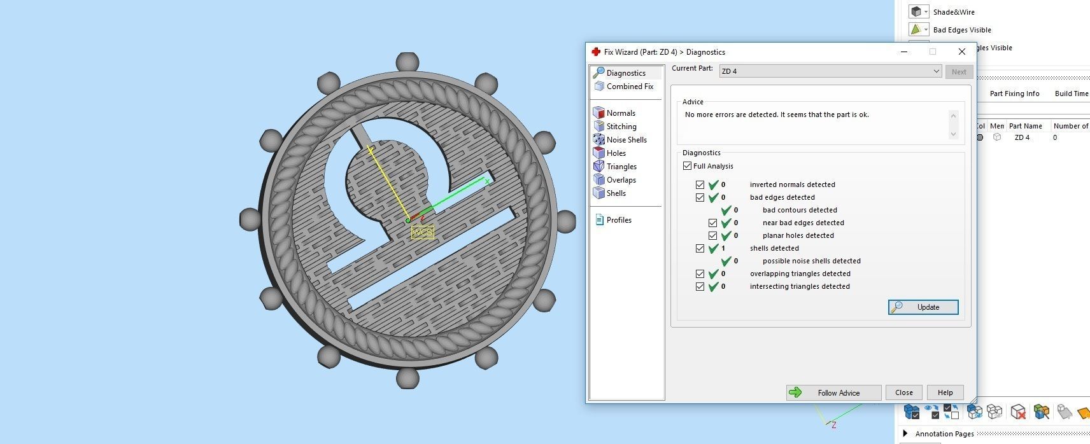The height and width of the screenshot is (444, 1090).
Task: Open the Profiles page
Action: click(614, 220)
